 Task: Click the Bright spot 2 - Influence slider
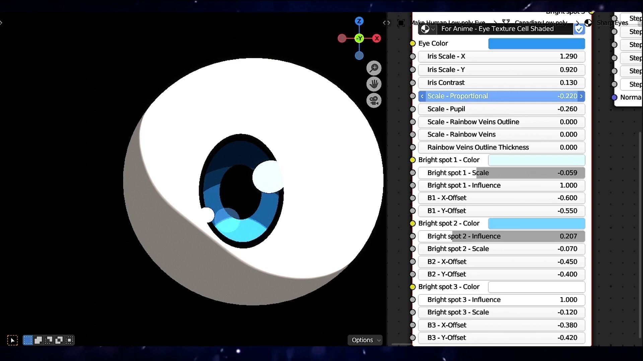point(502,236)
